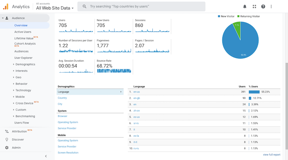Click the Pageviews metric card
Viewport: 288px width, 160px height.
[x=114, y=47]
